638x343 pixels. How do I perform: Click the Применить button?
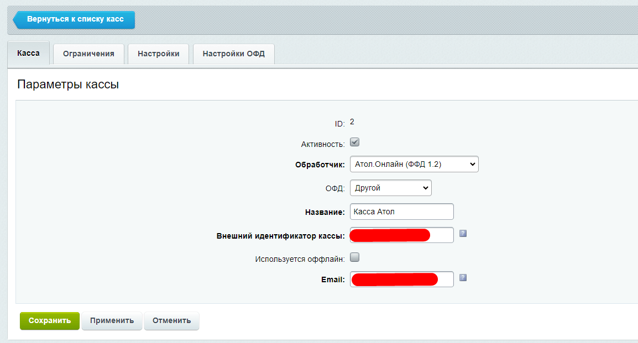tap(112, 320)
